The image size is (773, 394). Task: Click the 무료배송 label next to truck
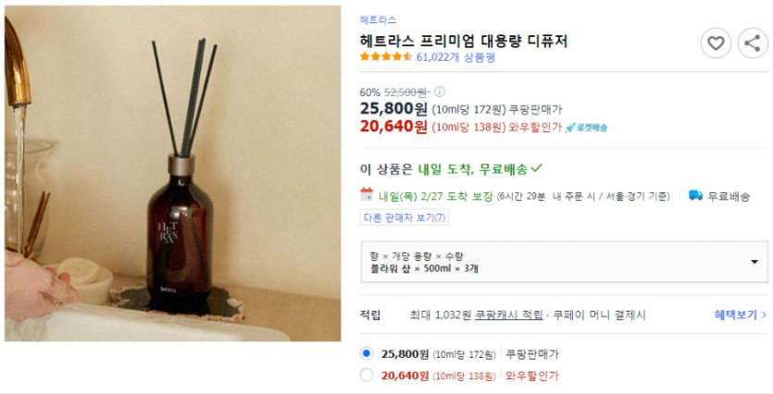pyautogui.click(x=729, y=196)
